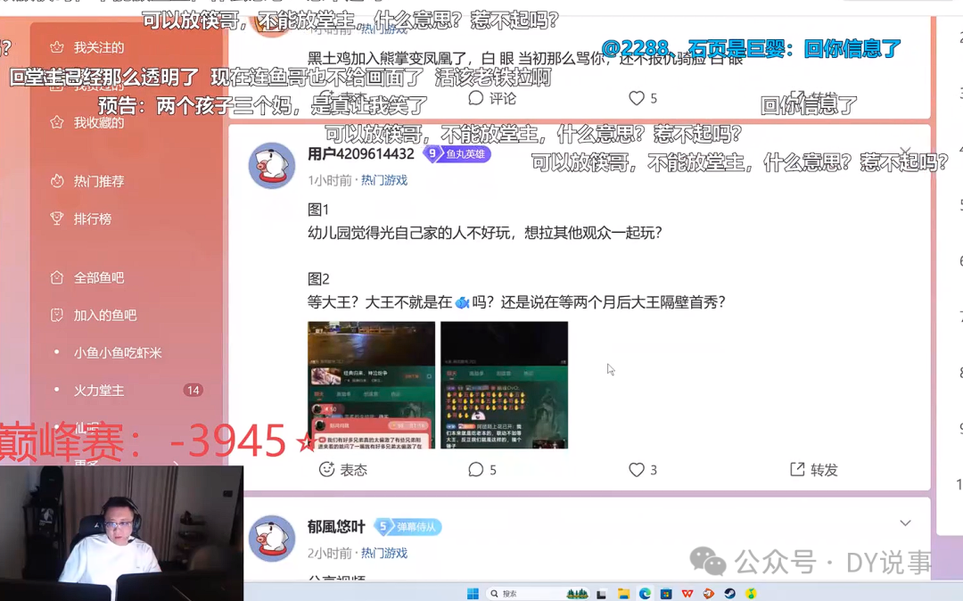
Task: Open first screenshot thumbnail in the post
Action: 371,385
